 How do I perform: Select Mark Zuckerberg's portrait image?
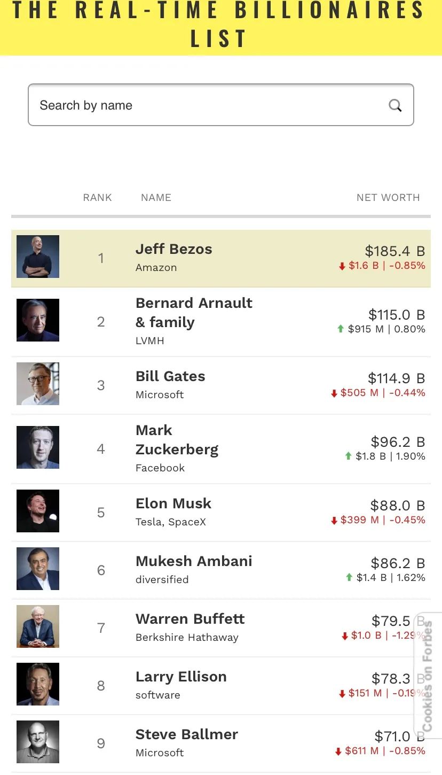click(x=38, y=447)
